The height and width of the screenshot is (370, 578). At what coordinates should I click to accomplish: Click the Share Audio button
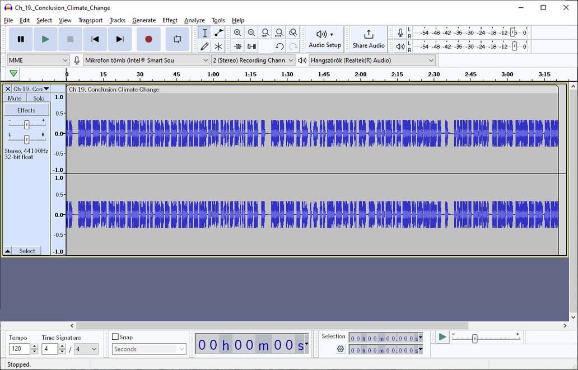[x=368, y=39]
